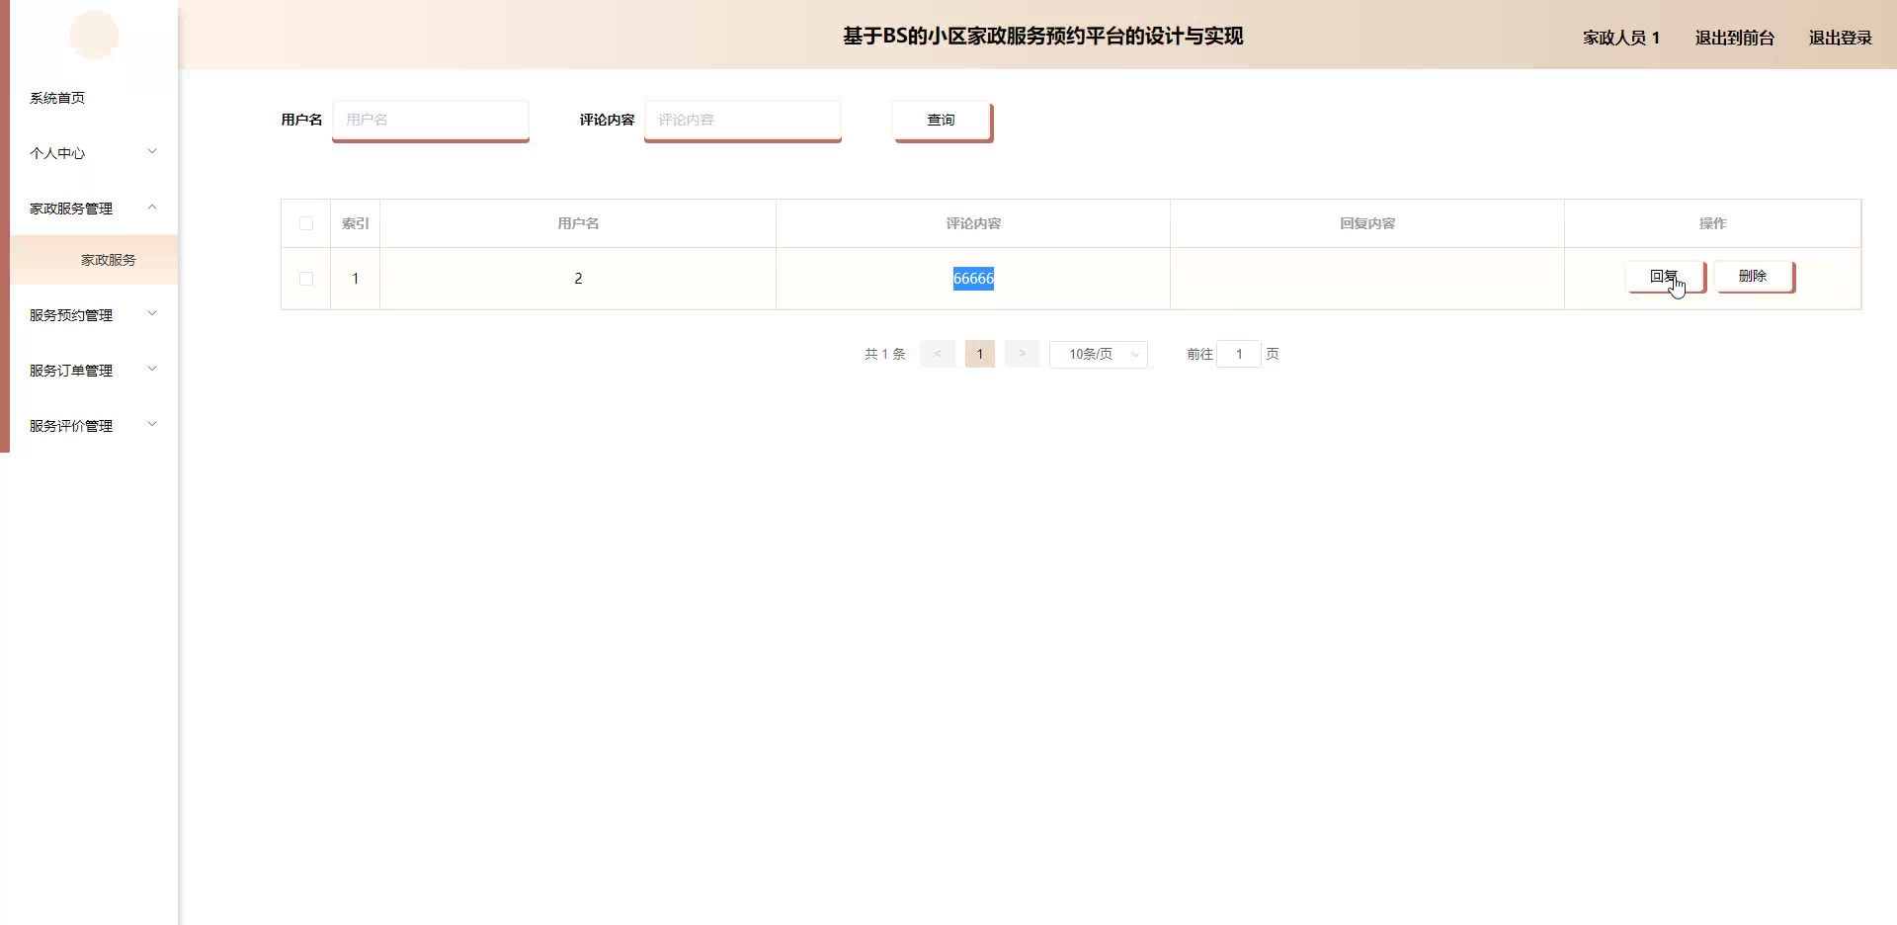Click the 评论内容 column header
The width and height of the screenshot is (1897, 925).
[973, 223]
